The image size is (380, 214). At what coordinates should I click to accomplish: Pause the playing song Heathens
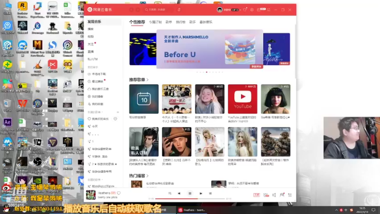[190, 194]
